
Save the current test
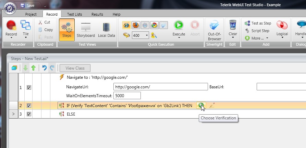coord(28,5)
